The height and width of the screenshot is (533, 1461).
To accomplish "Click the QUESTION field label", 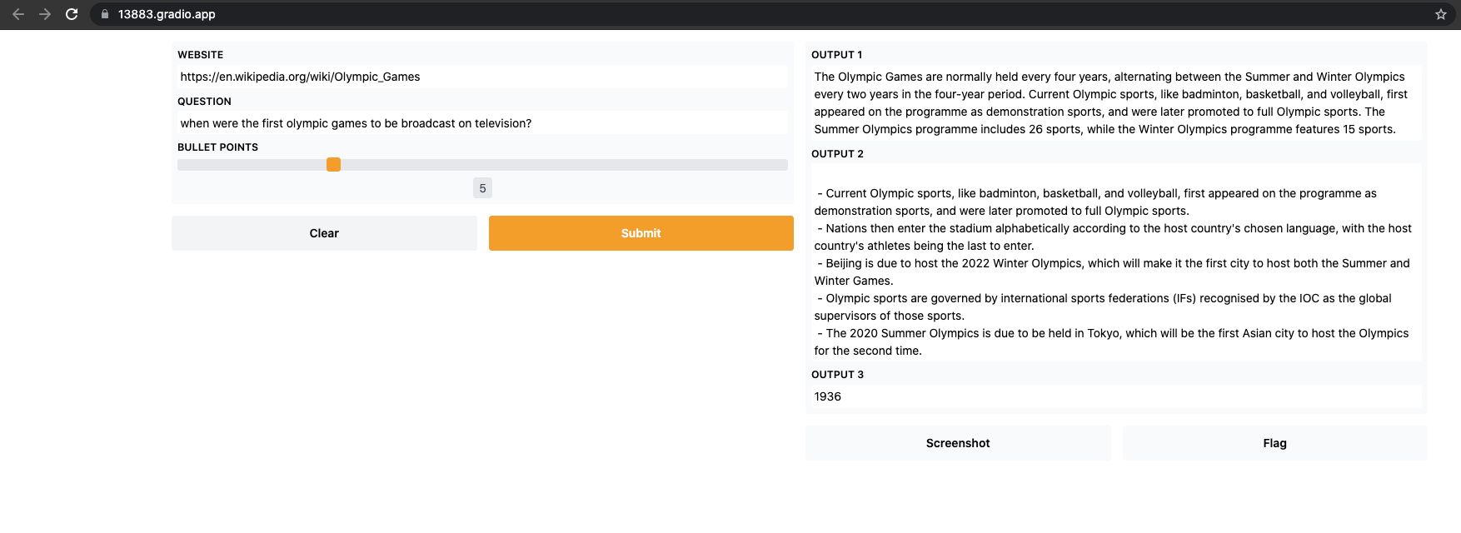I will [x=204, y=102].
